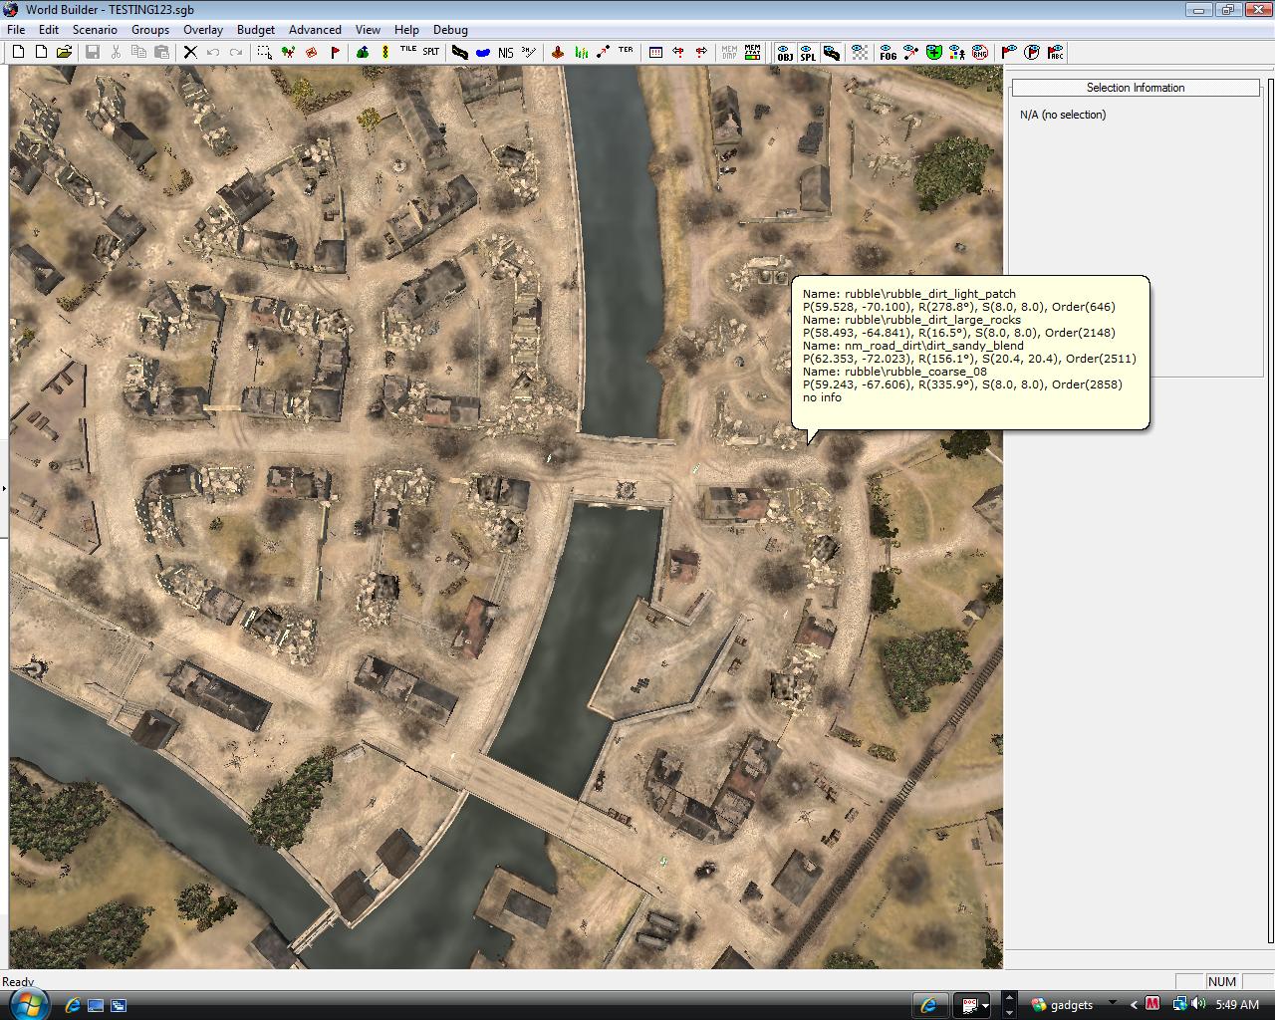Open the Budget menu

tap(256, 30)
